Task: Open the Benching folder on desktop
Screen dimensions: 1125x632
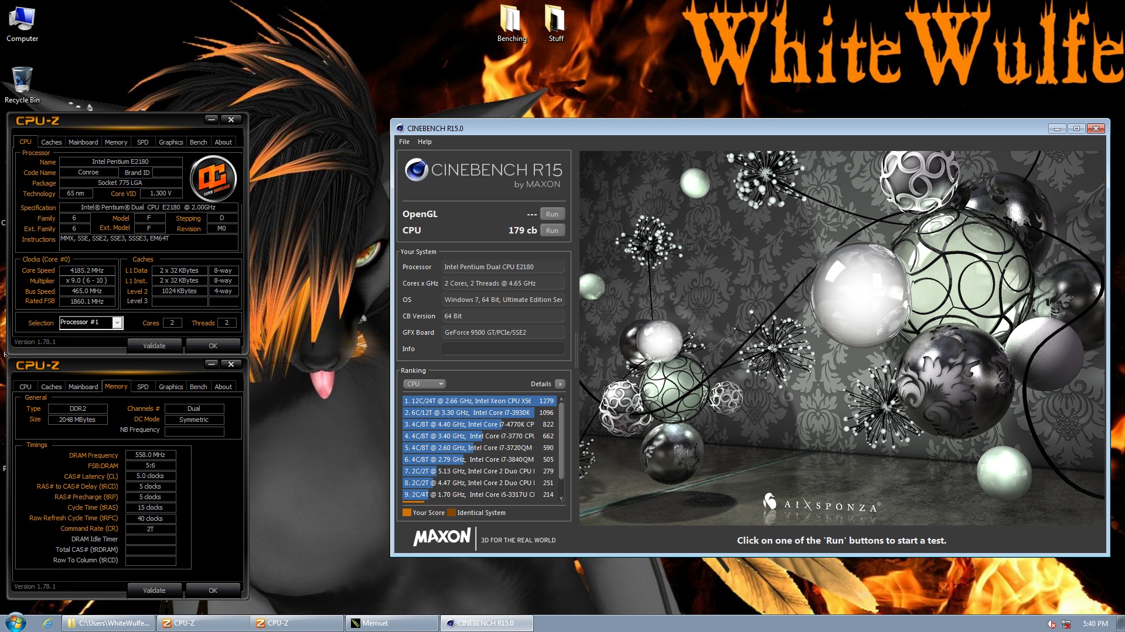Action: [512, 23]
